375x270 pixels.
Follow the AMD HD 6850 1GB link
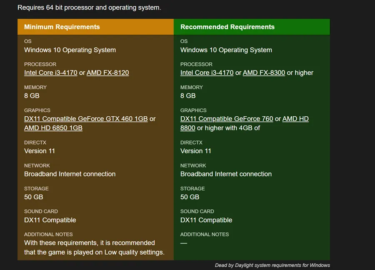[53, 128]
